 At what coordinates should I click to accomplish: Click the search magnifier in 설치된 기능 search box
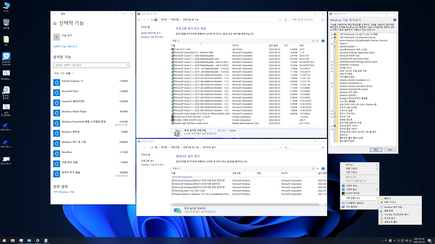point(127,65)
